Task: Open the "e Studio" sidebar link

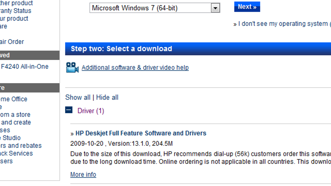Action: click(x=10, y=138)
